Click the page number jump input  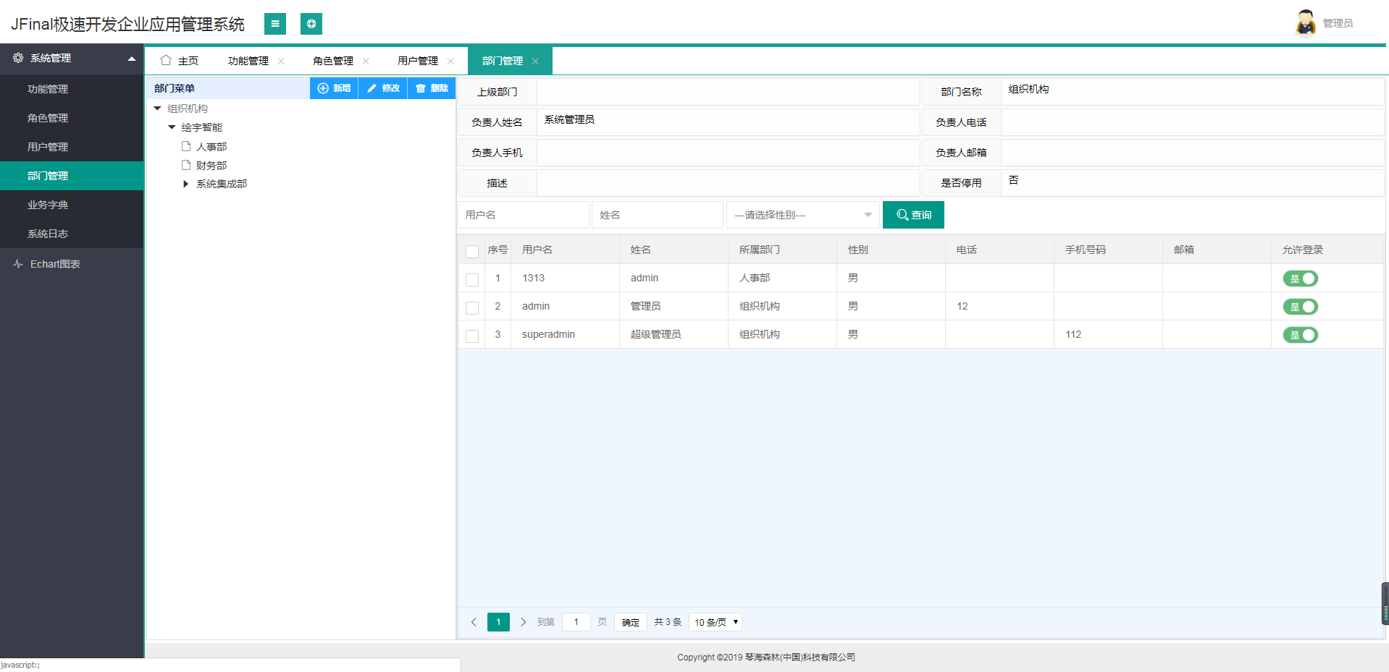coord(576,622)
